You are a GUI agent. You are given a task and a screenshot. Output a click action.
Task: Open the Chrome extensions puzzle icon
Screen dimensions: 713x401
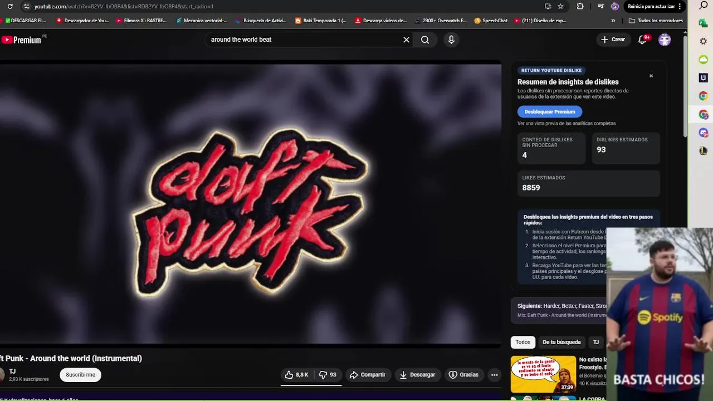point(580,6)
